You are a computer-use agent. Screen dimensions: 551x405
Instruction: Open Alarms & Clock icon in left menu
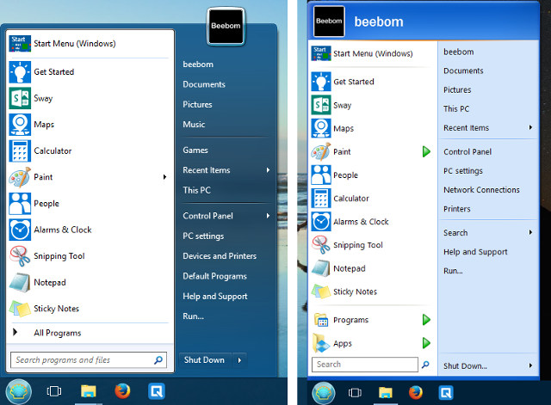tap(20, 230)
